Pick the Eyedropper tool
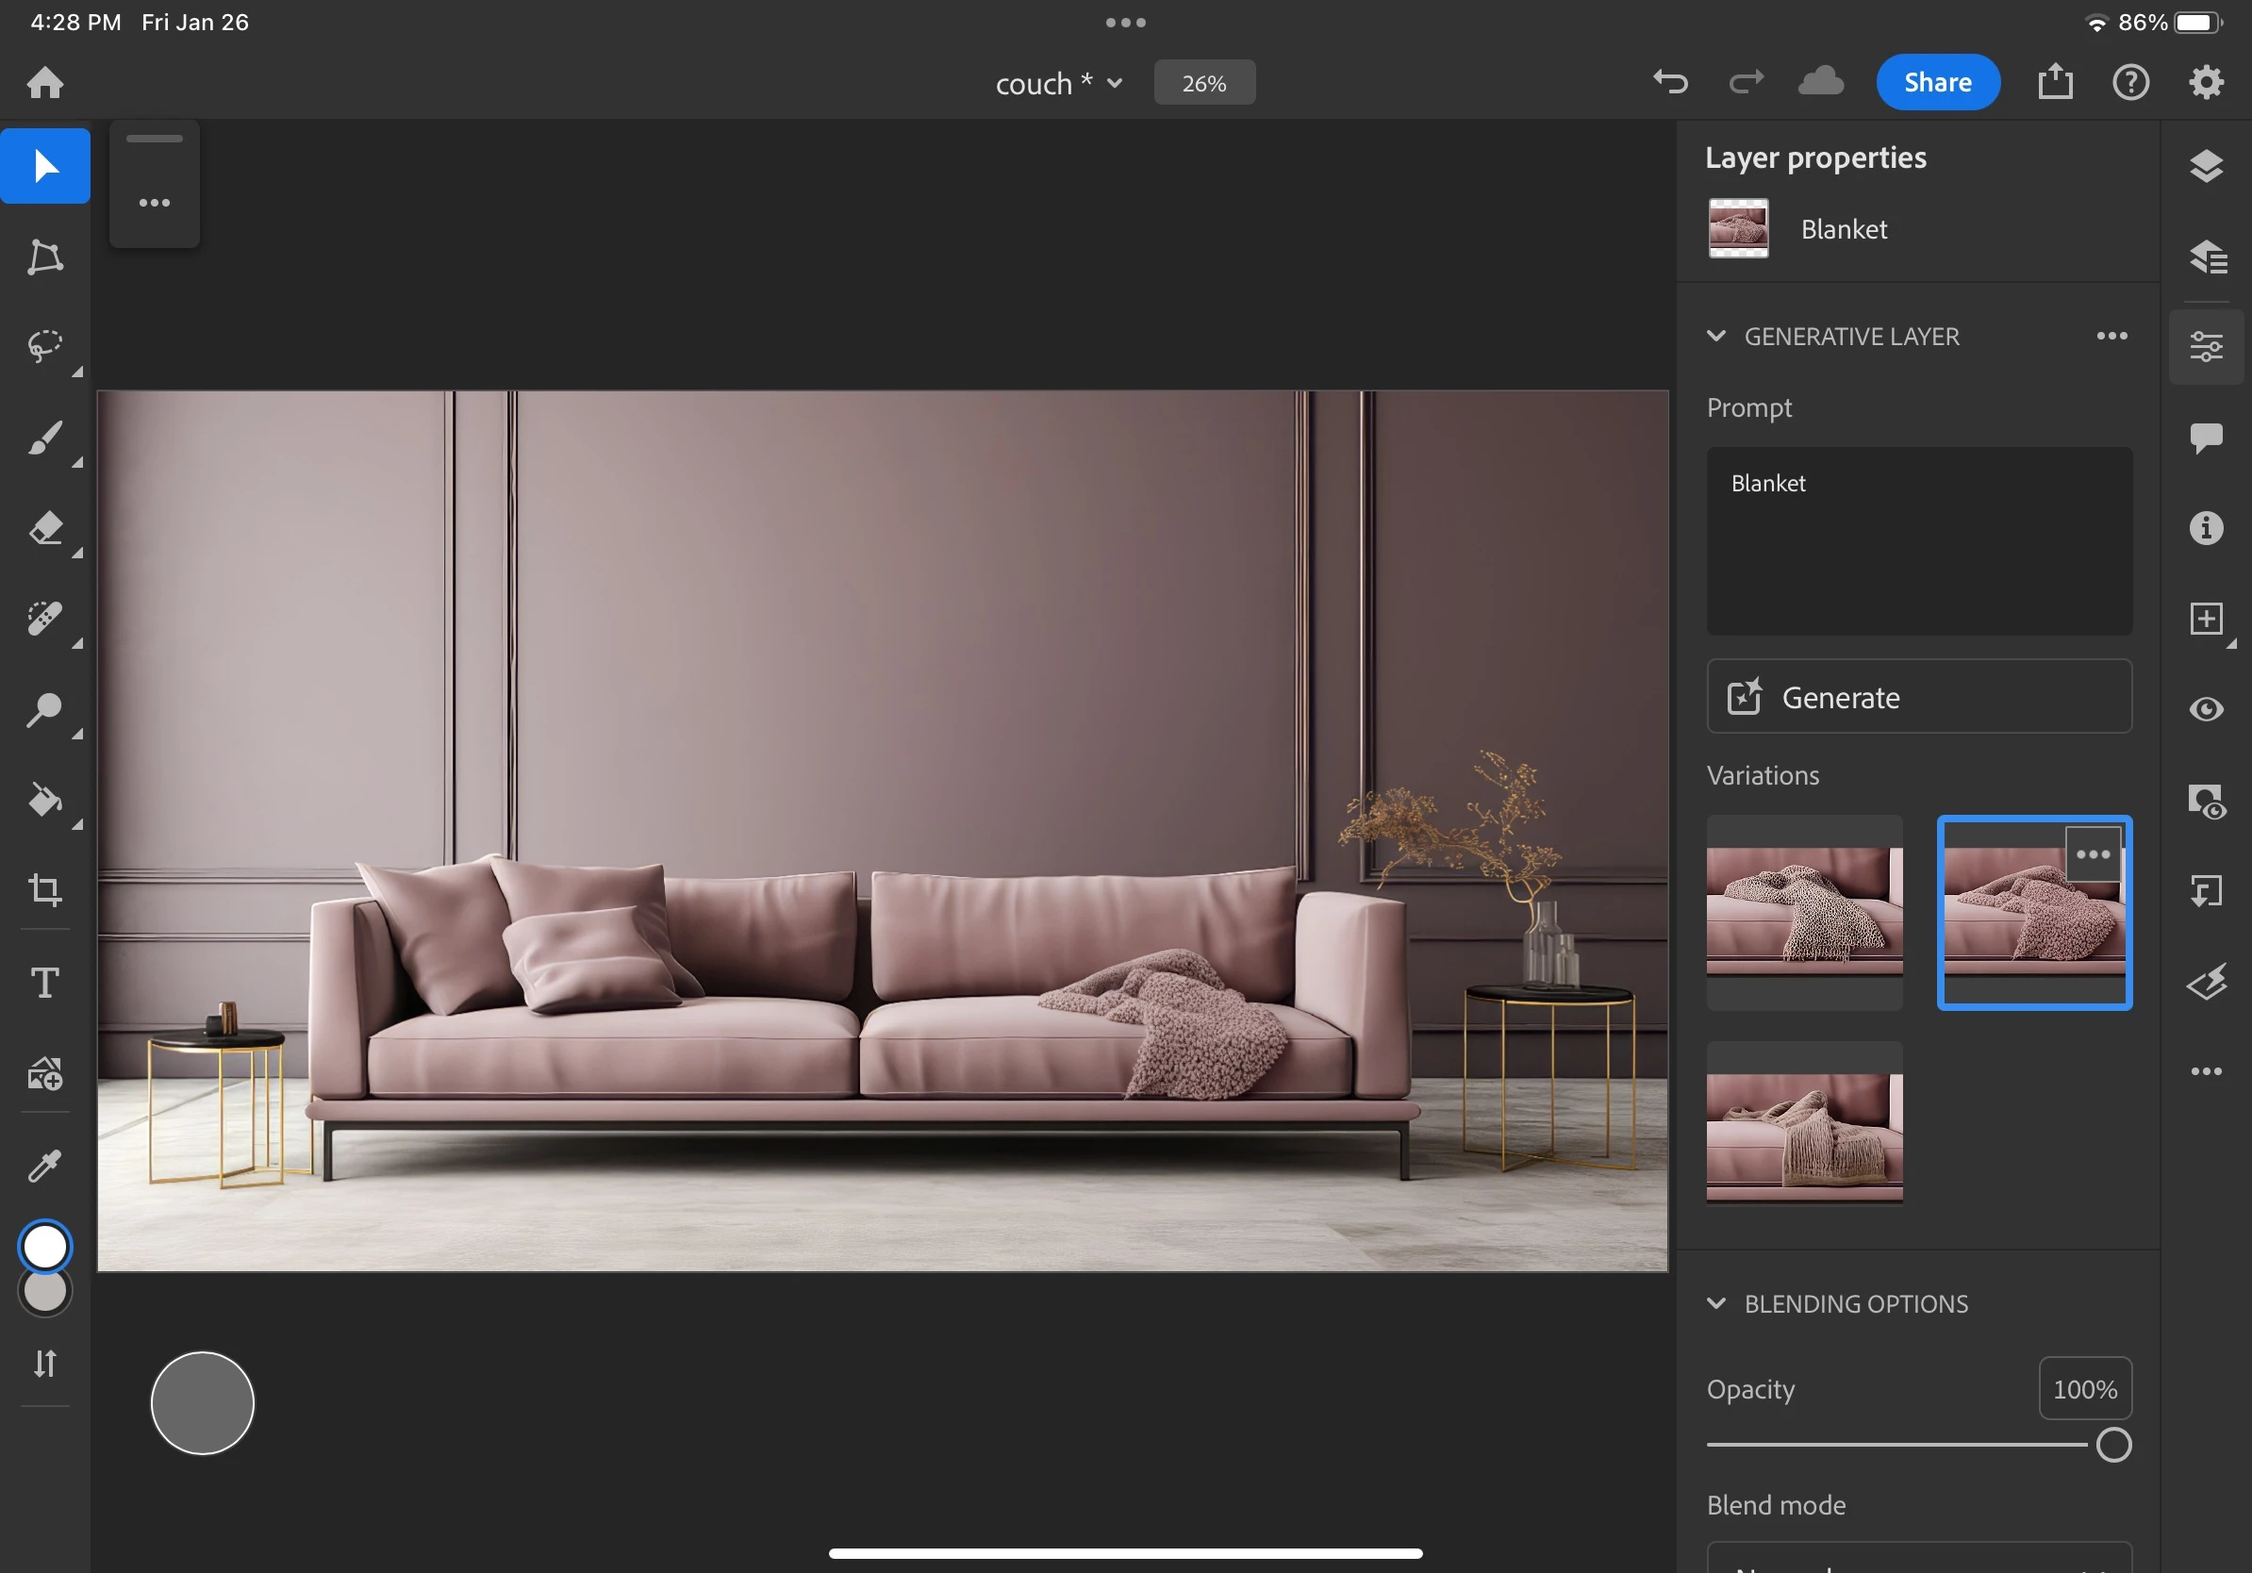The height and width of the screenshot is (1573, 2252). point(44,1165)
